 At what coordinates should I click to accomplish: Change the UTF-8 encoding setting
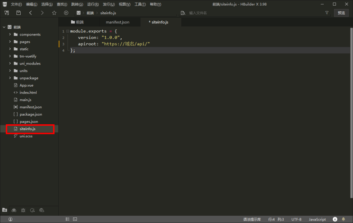pyautogui.click(x=296, y=220)
